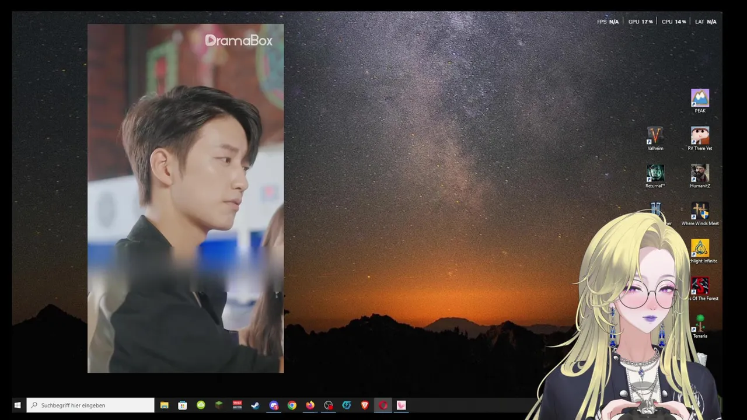
Task: Launch Minecraft from the taskbar
Action: click(219, 405)
